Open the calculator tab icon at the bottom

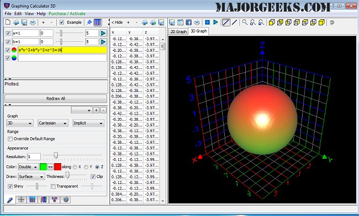click(32, 199)
